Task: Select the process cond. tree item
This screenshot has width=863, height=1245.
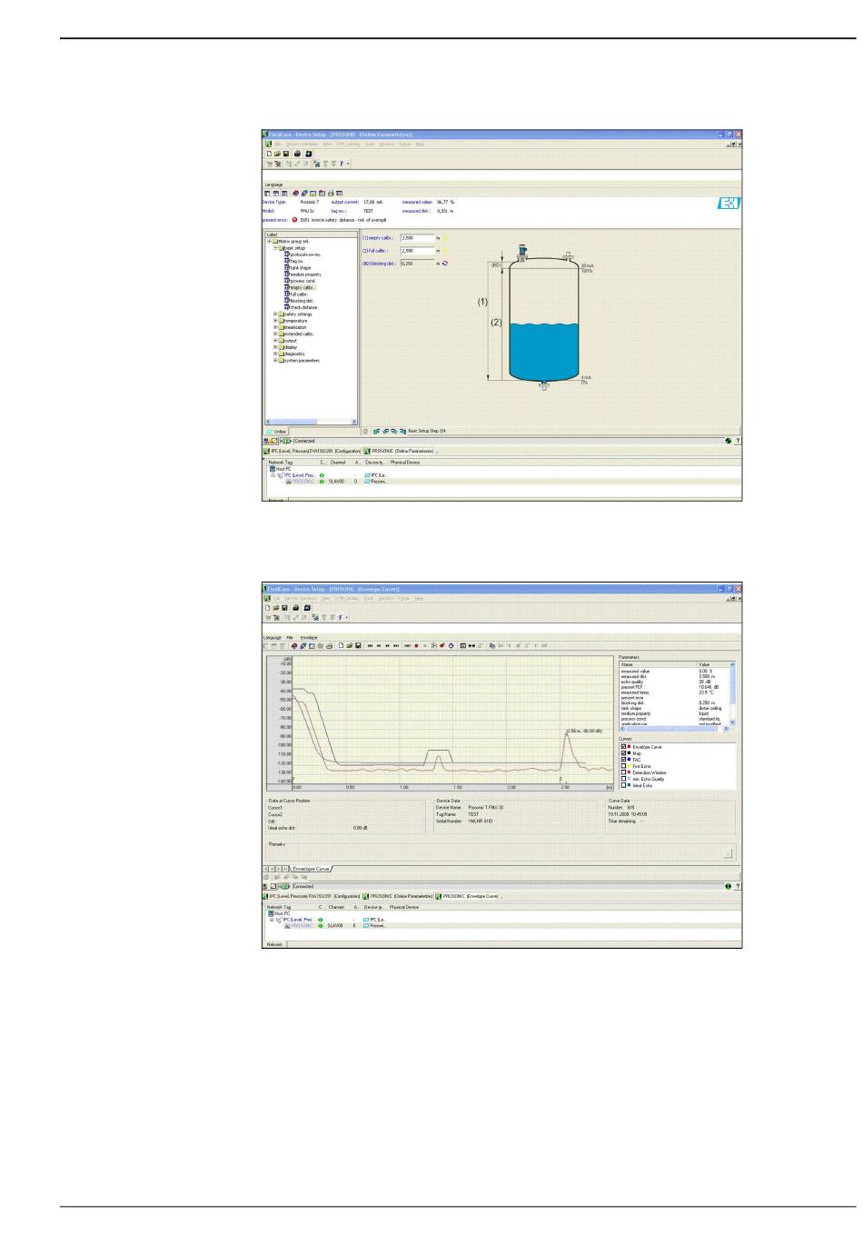Action: pos(302,281)
